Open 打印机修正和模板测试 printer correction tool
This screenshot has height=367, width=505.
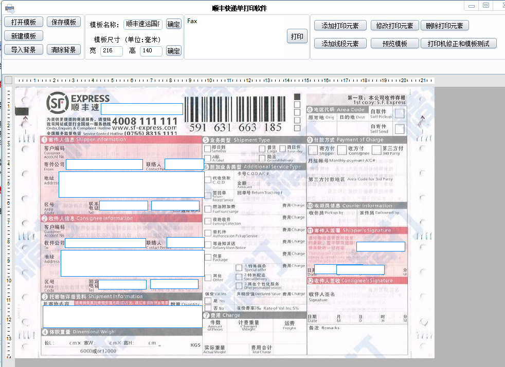[x=458, y=43]
